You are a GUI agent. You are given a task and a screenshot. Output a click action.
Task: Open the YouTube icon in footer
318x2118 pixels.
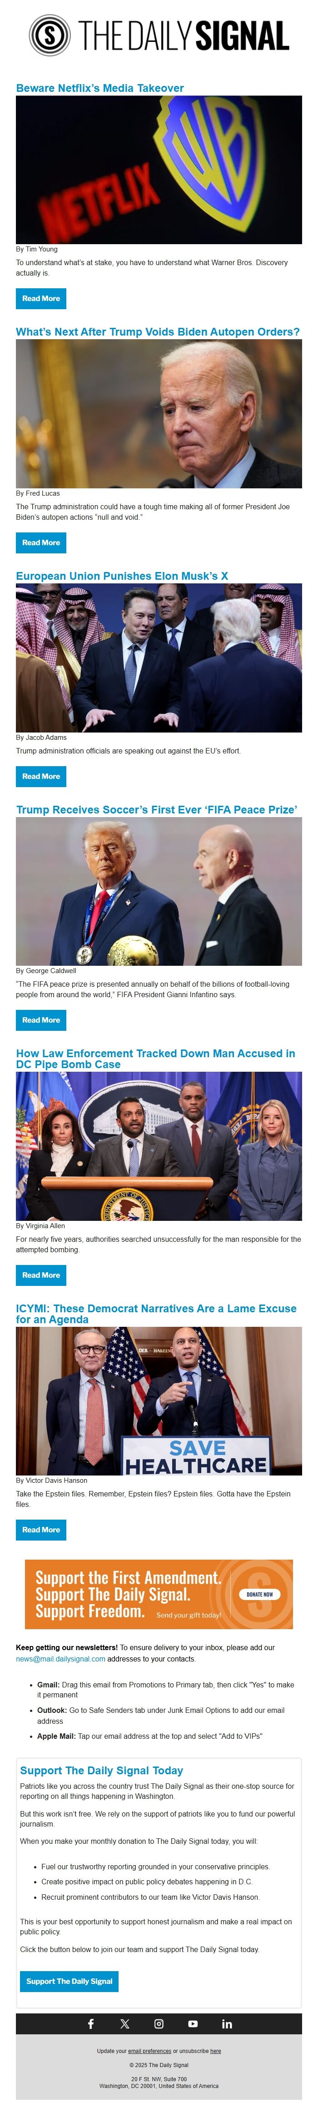click(x=192, y=2023)
